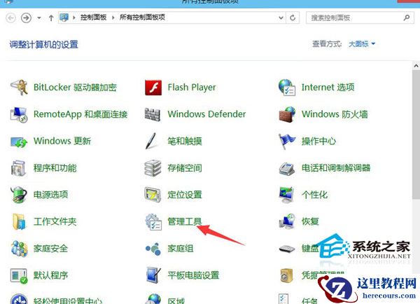
Task: Open the 程序和功能 text link
Action: click(55, 168)
